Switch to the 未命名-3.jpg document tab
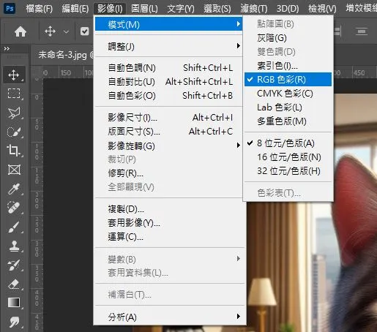Image resolution: width=377 pixels, height=332 pixels. pyautogui.click(x=64, y=55)
